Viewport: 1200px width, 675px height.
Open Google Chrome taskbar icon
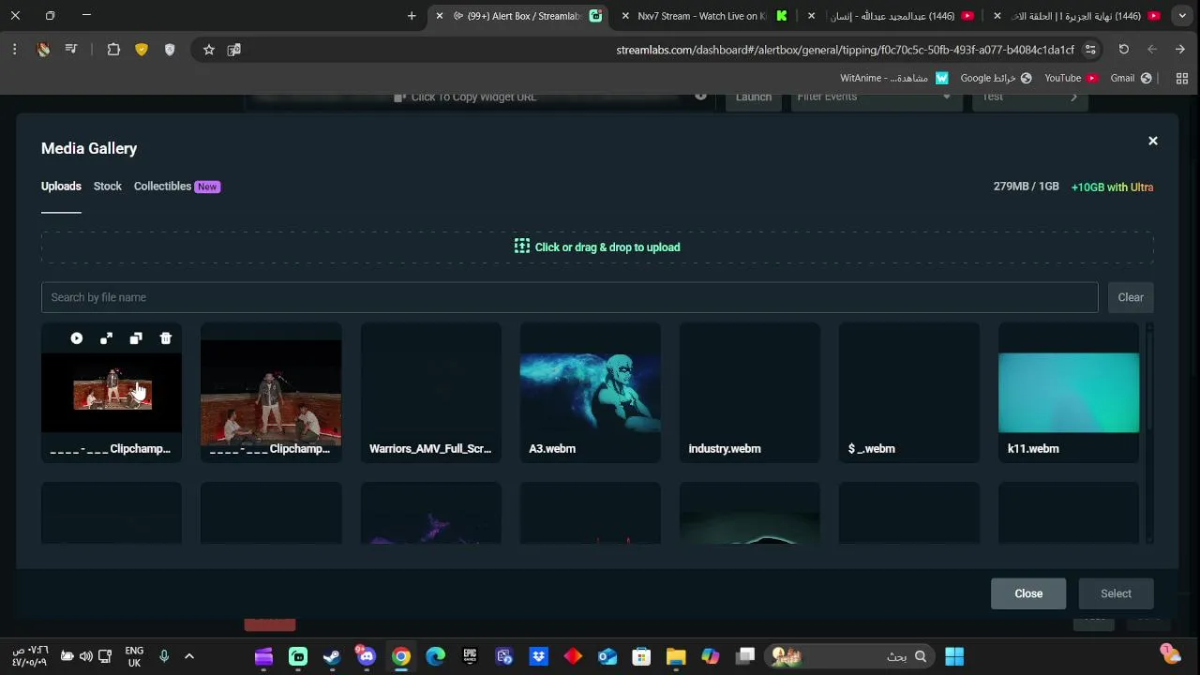coord(401,656)
